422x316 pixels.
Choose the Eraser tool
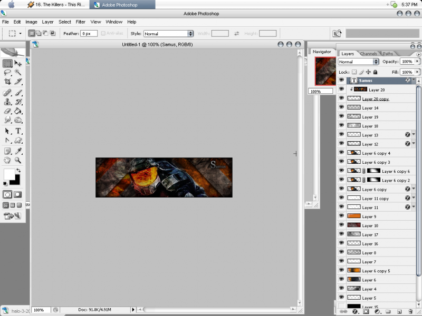coord(7,111)
